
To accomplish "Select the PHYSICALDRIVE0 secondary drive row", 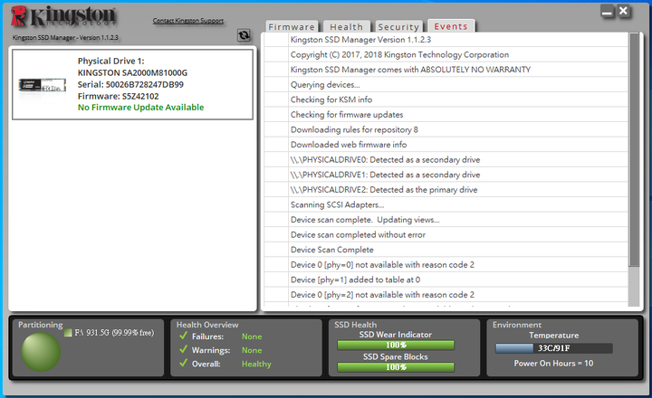I will 446,159.
